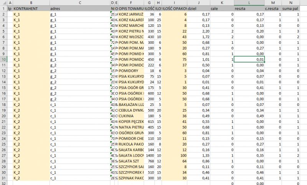
Task: Click the dziel header cell
Action: (x=198, y=8)
